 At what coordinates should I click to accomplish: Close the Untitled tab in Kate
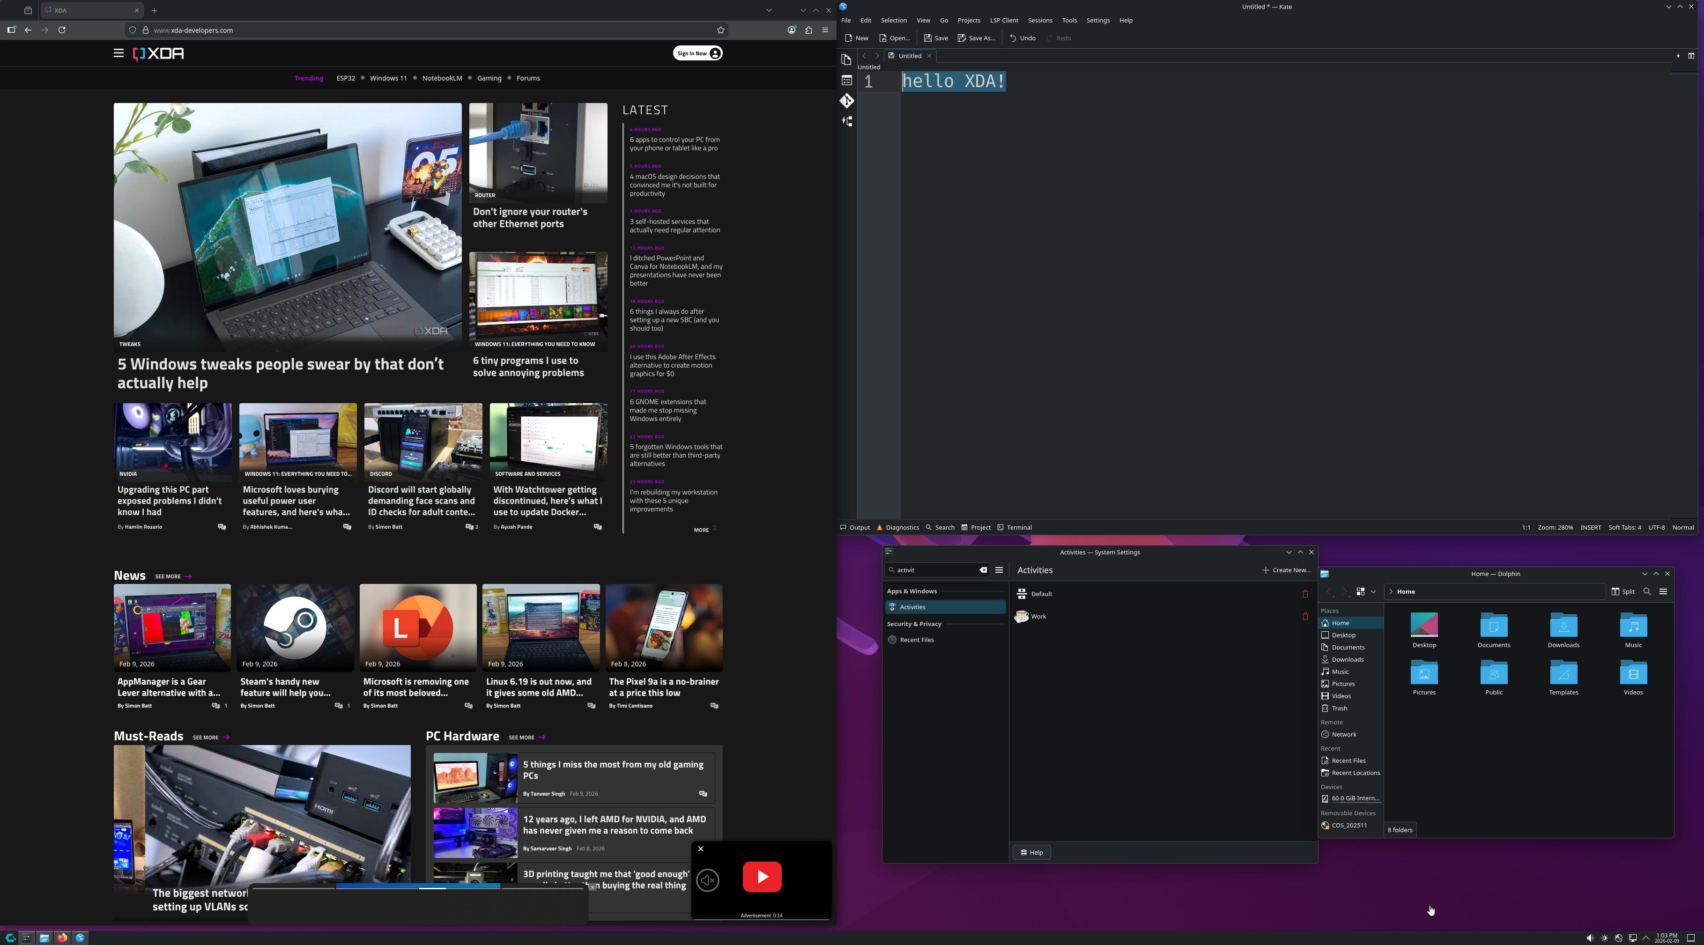929,56
